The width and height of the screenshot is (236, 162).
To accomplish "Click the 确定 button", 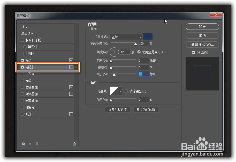I will point(202,27).
